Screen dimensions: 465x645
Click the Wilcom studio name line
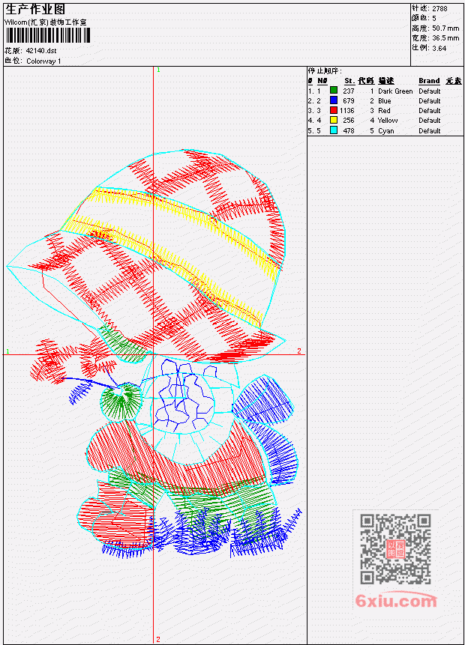[46, 22]
